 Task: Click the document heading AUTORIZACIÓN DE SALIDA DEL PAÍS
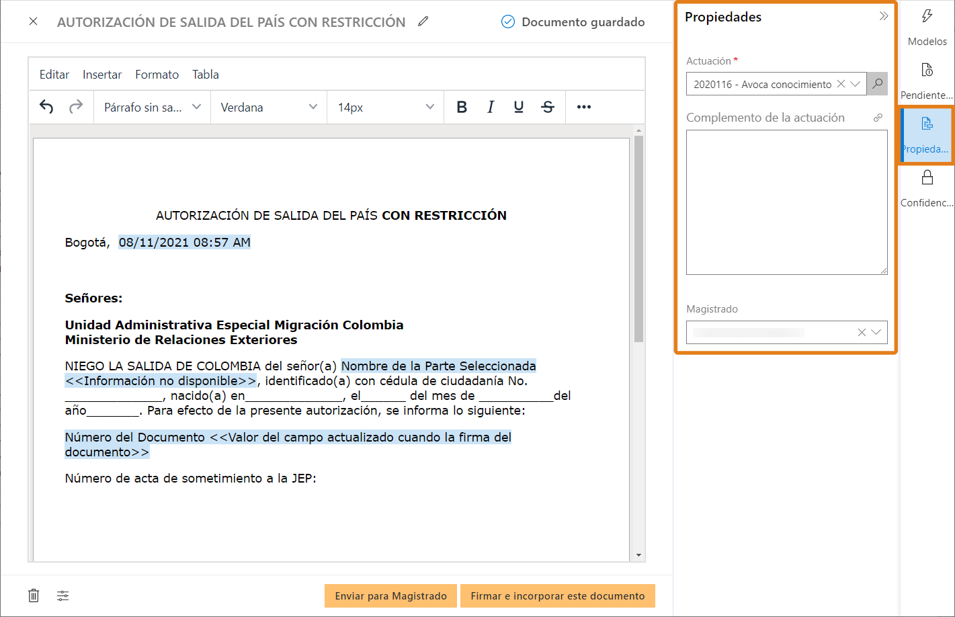[x=331, y=216]
